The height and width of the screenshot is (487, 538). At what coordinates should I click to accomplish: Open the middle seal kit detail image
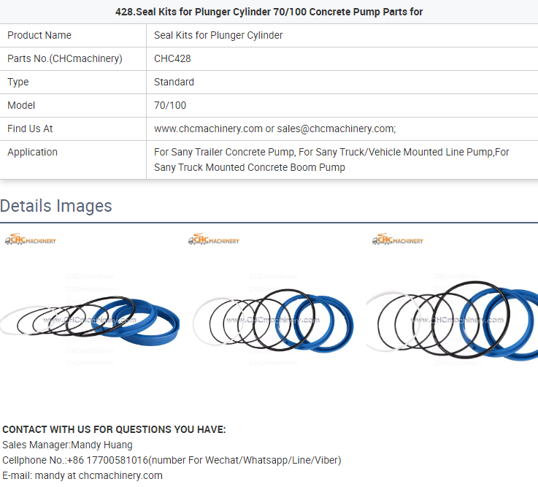pyautogui.click(x=276, y=321)
